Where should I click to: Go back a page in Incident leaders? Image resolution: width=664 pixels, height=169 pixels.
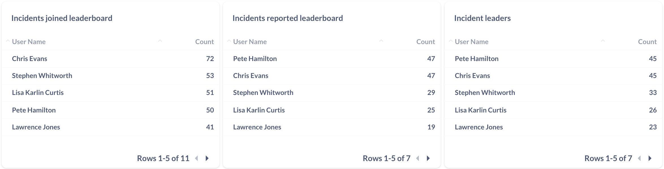639,158
